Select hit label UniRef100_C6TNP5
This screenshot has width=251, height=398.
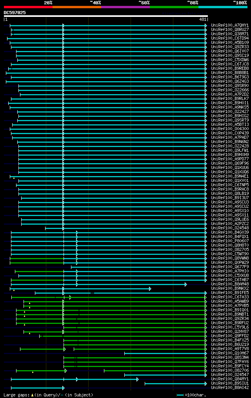pyautogui.click(x=230, y=185)
